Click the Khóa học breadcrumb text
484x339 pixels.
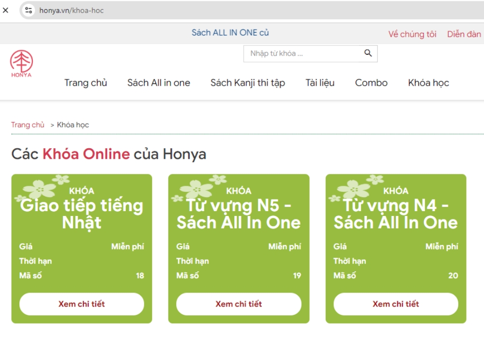73,125
